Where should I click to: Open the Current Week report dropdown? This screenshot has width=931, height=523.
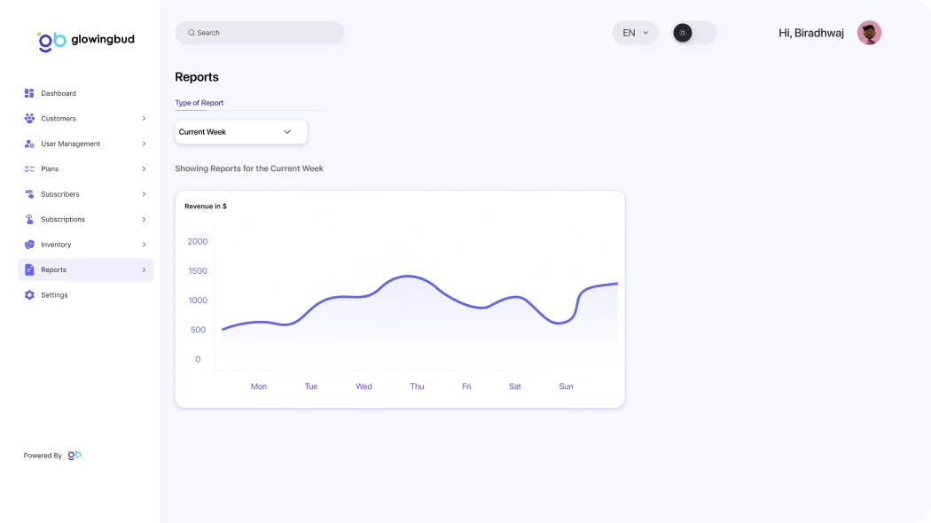240,132
